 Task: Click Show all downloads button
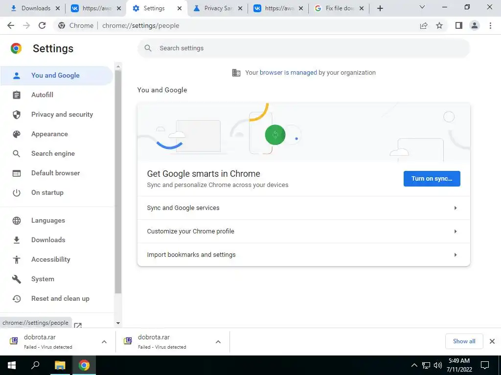pos(464,341)
